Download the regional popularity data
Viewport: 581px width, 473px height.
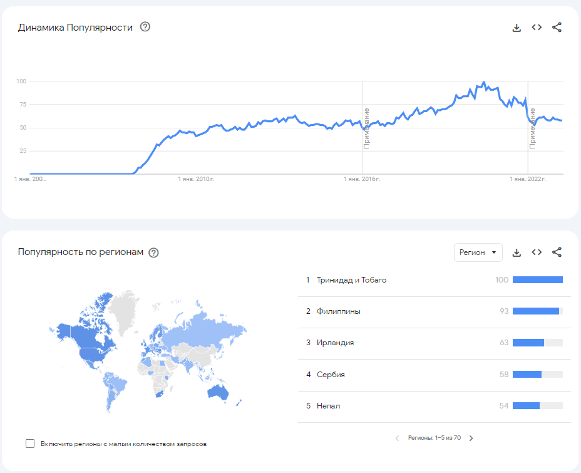tap(517, 252)
